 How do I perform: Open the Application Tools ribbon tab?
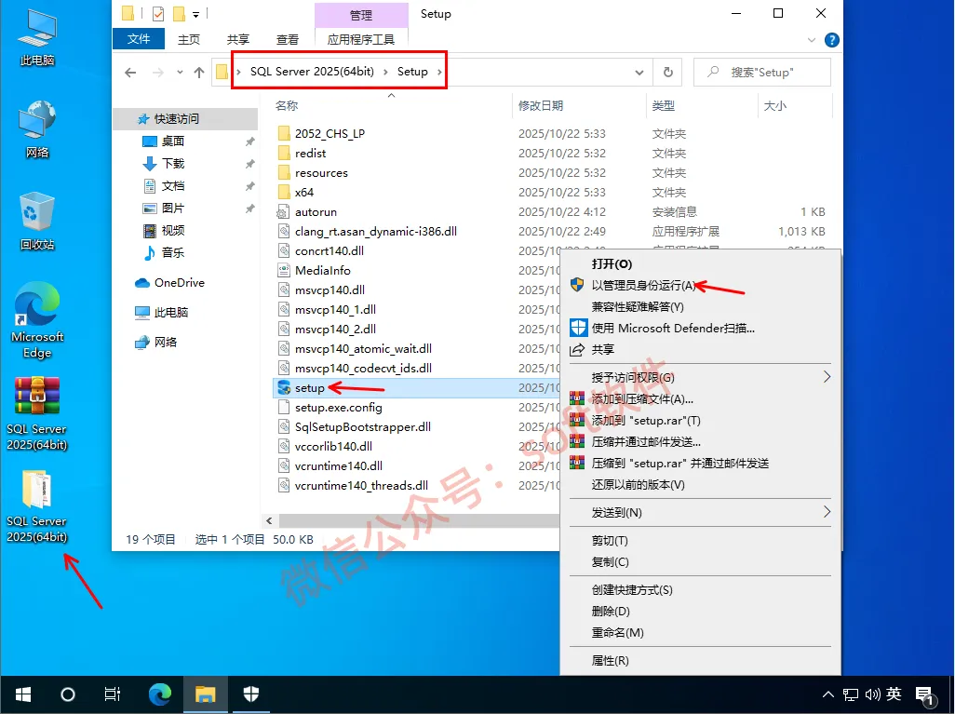click(361, 40)
